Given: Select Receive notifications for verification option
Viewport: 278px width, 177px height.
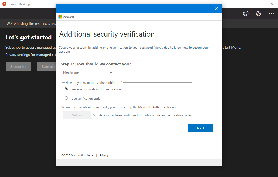Looking at the screenshot, I should coord(66,89).
